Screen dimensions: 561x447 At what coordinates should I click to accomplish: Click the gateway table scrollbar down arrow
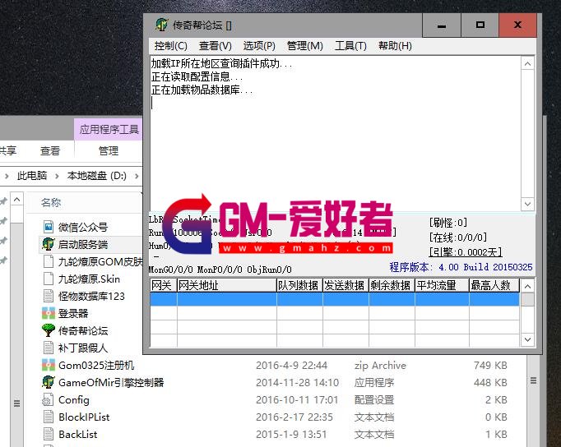click(528, 339)
